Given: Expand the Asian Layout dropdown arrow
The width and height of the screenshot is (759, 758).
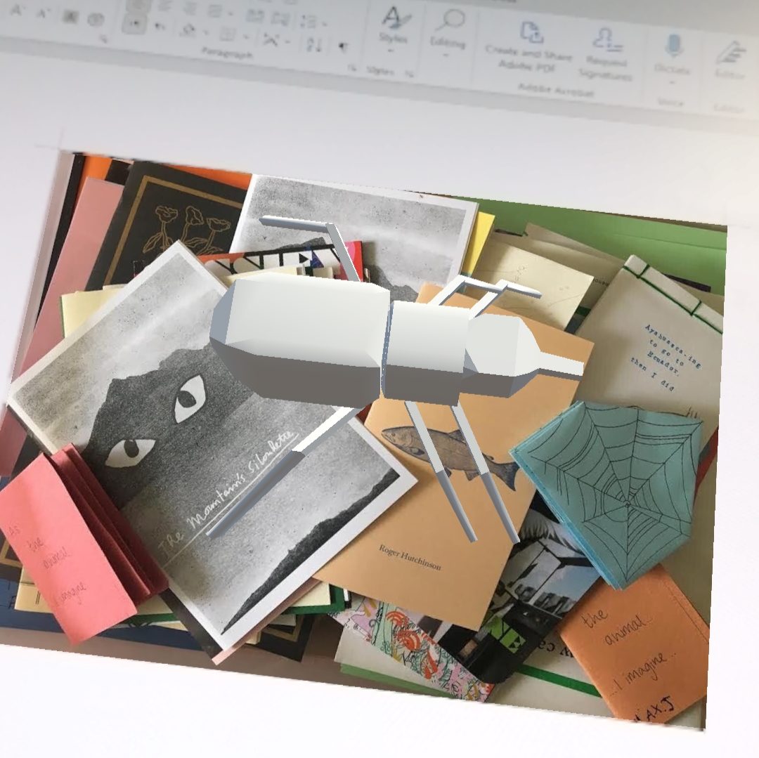Looking at the screenshot, I should [x=287, y=42].
